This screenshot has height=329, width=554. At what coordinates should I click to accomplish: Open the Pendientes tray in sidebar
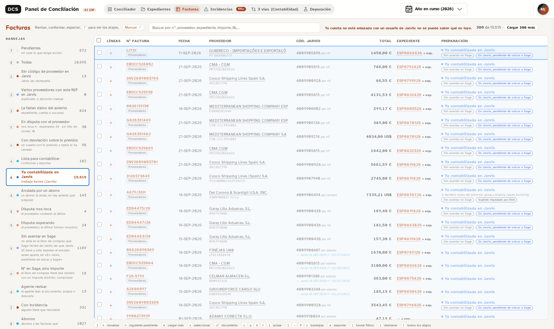tap(48, 50)
